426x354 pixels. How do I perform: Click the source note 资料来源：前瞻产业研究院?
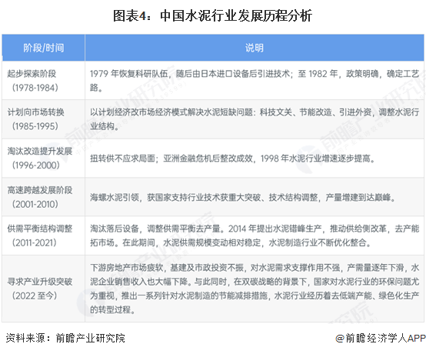coord(65,338)
